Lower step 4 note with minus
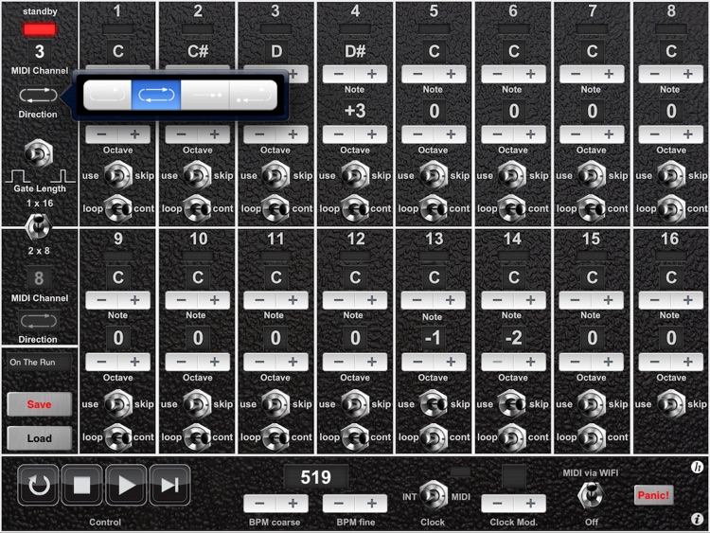Image resolution: width=710 pixels, height=533 pixels. tap(338, 74)
